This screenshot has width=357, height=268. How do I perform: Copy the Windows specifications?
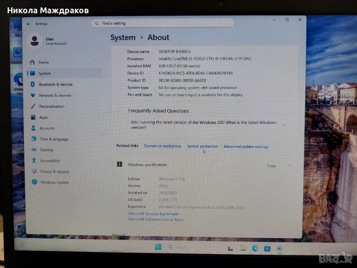coord(271,166)
